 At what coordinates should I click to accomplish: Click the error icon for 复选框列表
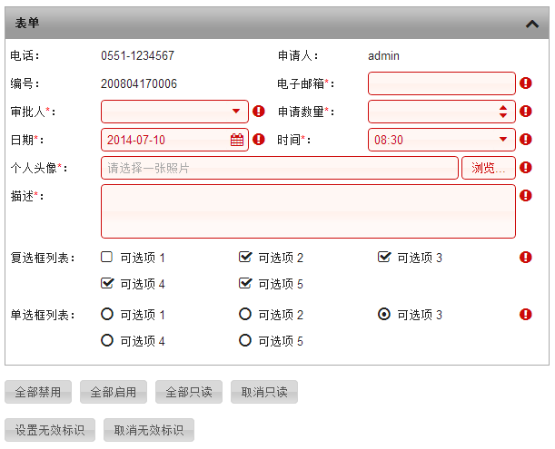coord(526,258)
